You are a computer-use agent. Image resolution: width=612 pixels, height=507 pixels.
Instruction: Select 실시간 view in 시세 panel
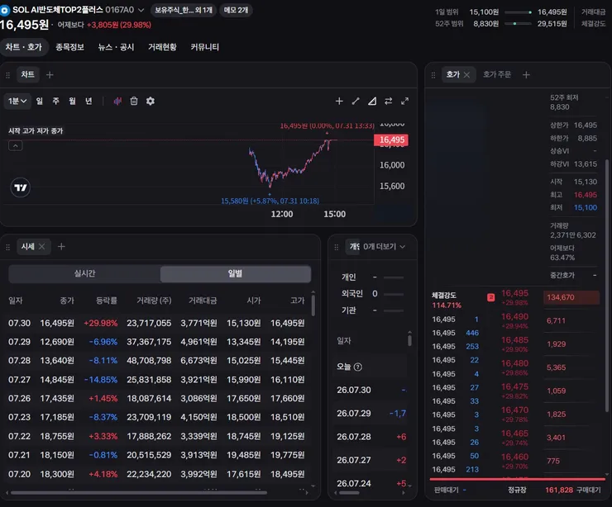click(x=84, y=274)
